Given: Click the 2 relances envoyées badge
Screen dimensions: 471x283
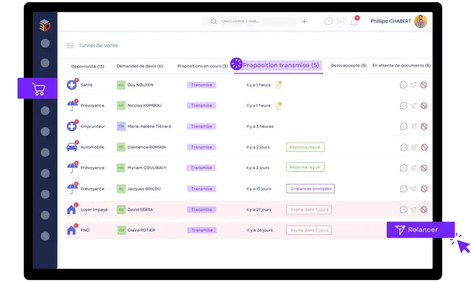Looking at the screenshot, I should tap(310, 189).
